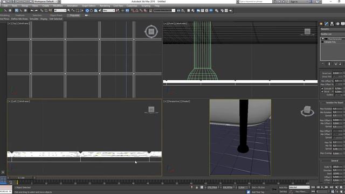Toggle Window/Crossing selection mode
Viewport: 345px width, 194px height.
pos(81,11)
